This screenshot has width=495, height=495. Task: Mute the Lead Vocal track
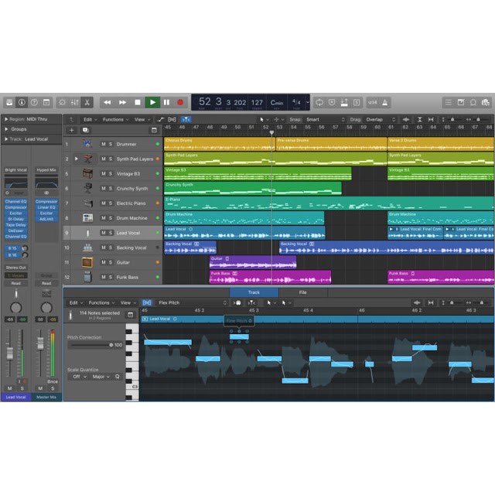(103, 233)
